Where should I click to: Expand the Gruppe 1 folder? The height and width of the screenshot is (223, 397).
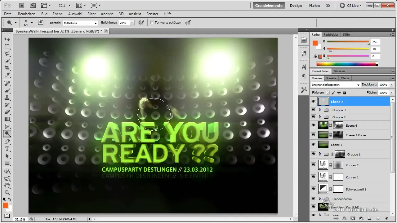pyautogui.click(x=320, y=154)
